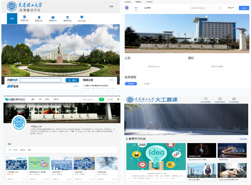Screen dimensions: 251x185
Task: Click 新闻公告 floppy-disk icon in 金课 nav
Action: (x=25, y=17)
